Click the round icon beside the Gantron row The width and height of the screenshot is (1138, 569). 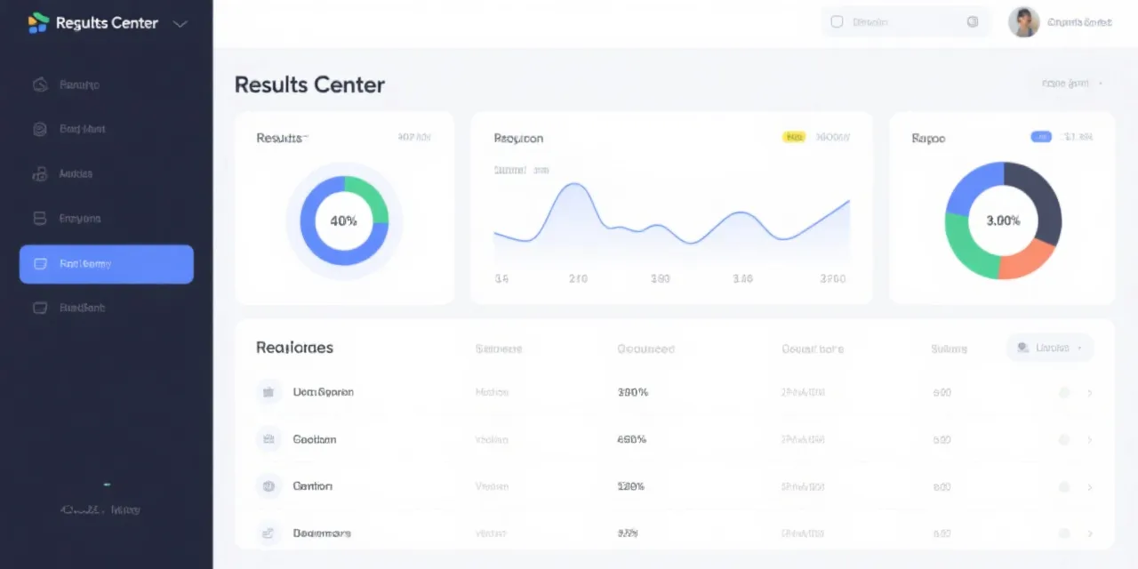tap(268, 486)
